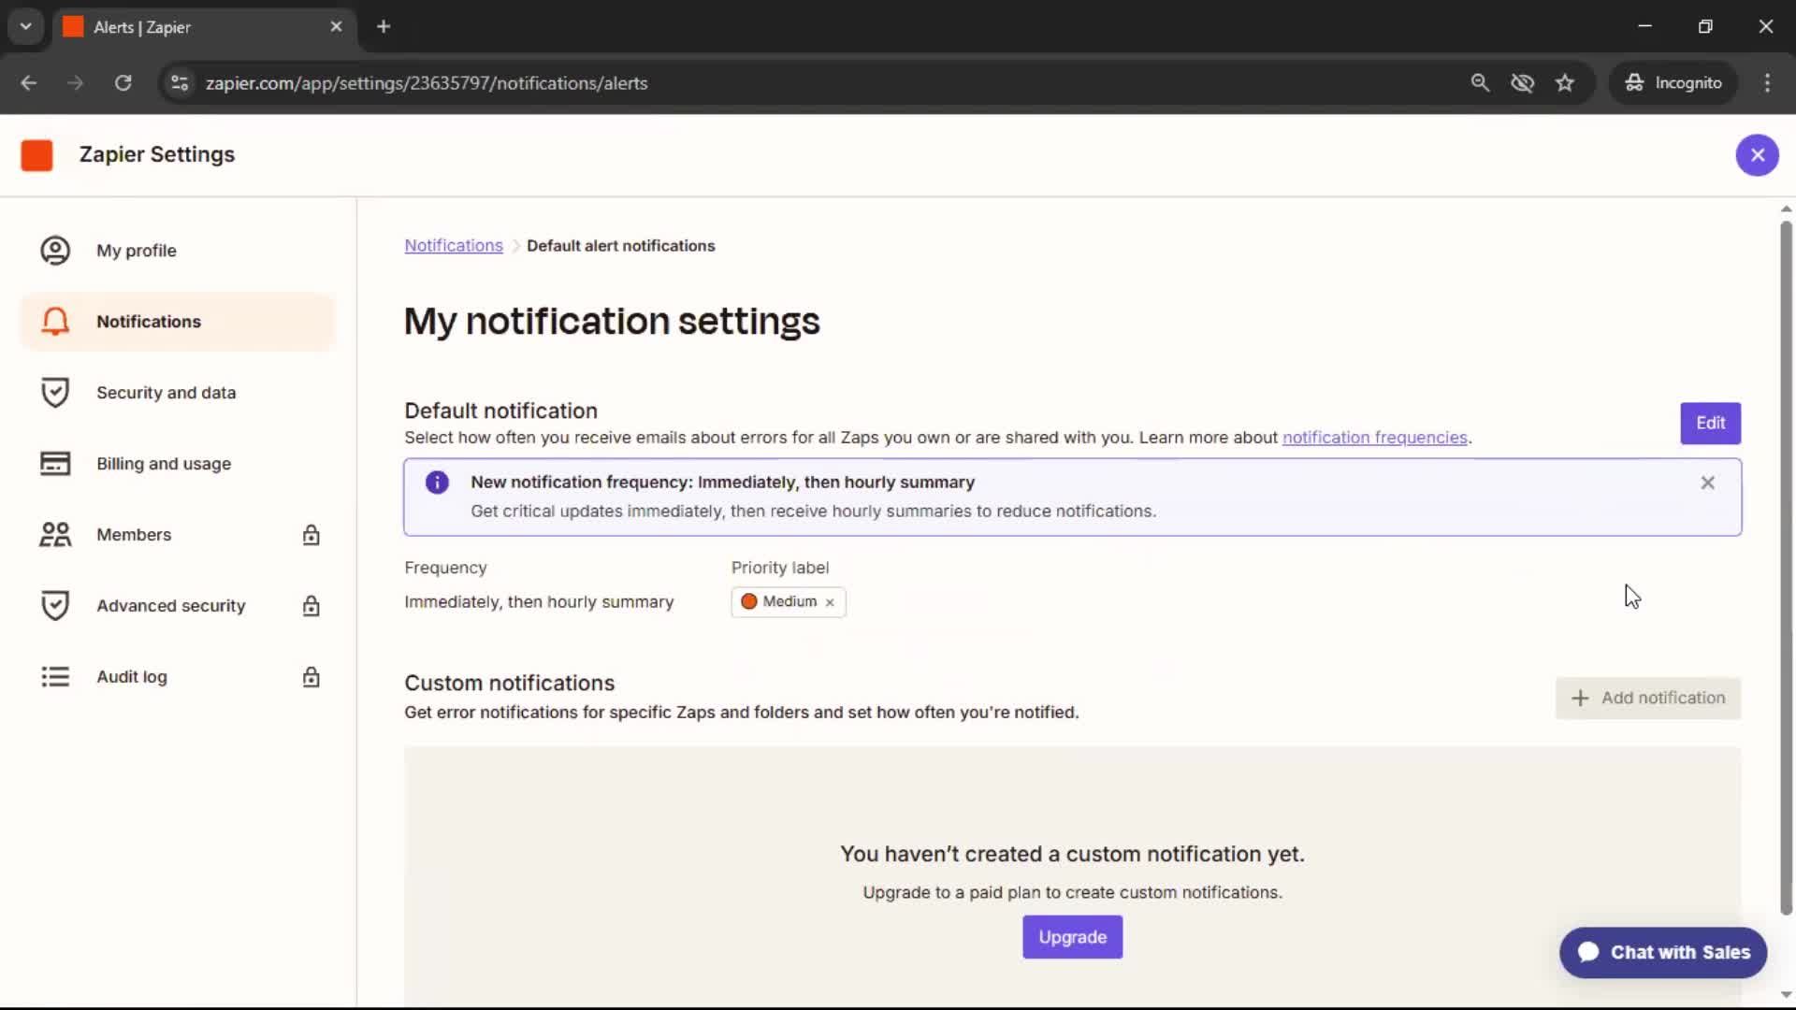The height and width of the screenshot is (1010, 1796).
Task: Open the tab search dropdown arrow
Action: click(x=26, y=27)
